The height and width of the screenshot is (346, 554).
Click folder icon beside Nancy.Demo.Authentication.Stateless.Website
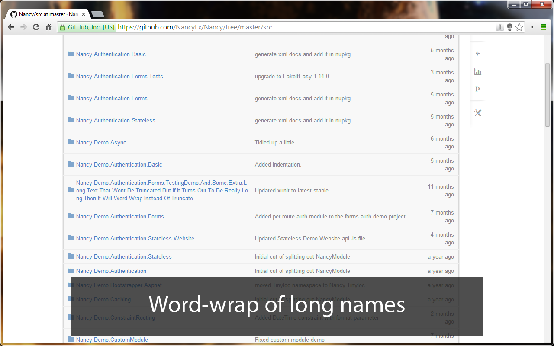pos(71,238)
